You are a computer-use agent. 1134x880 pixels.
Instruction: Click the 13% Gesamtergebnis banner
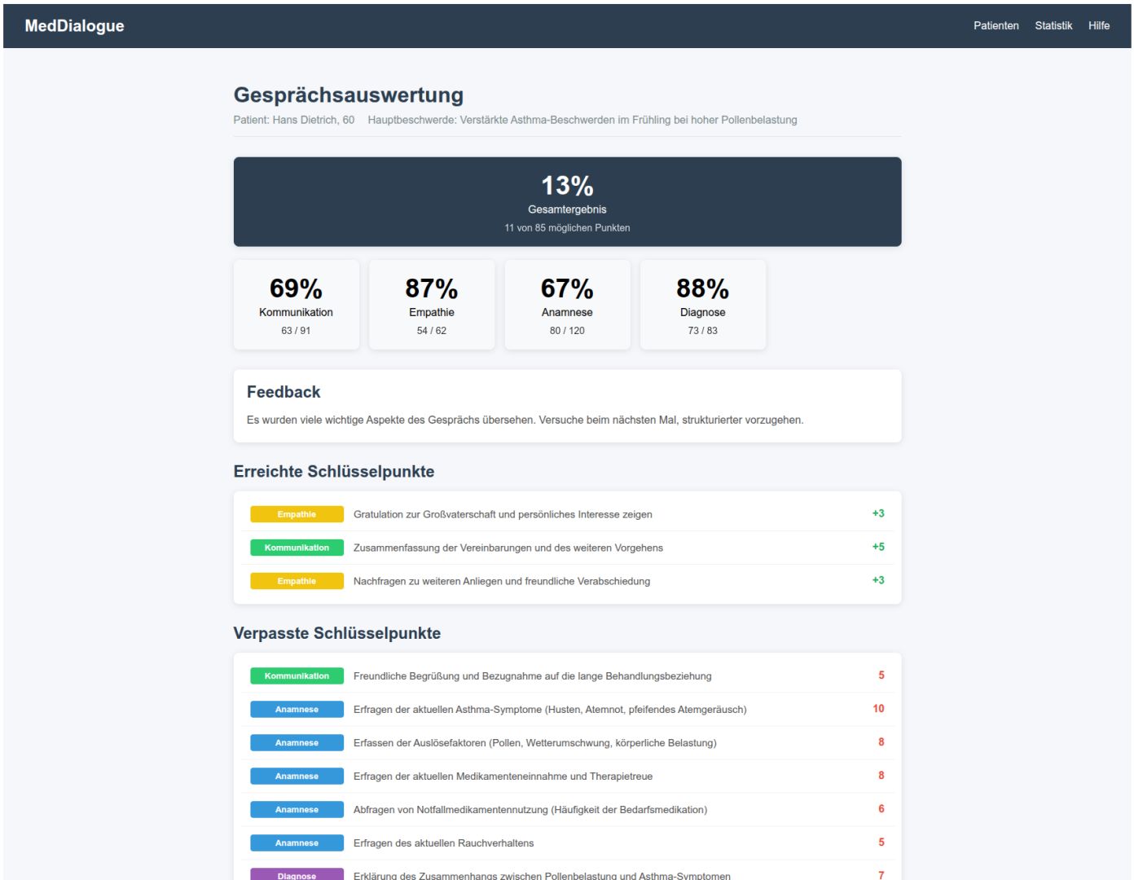[567, 202]
